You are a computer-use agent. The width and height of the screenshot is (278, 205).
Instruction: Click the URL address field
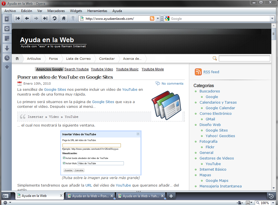[117, 18]
